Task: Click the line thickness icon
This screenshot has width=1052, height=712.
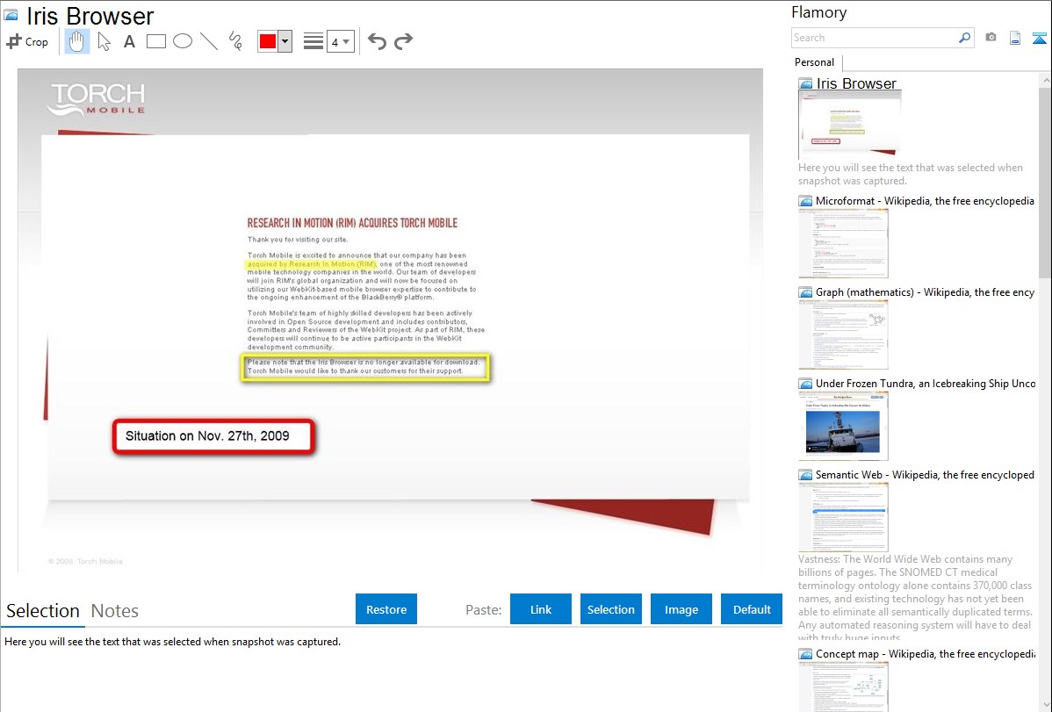Action: point(313,41)
